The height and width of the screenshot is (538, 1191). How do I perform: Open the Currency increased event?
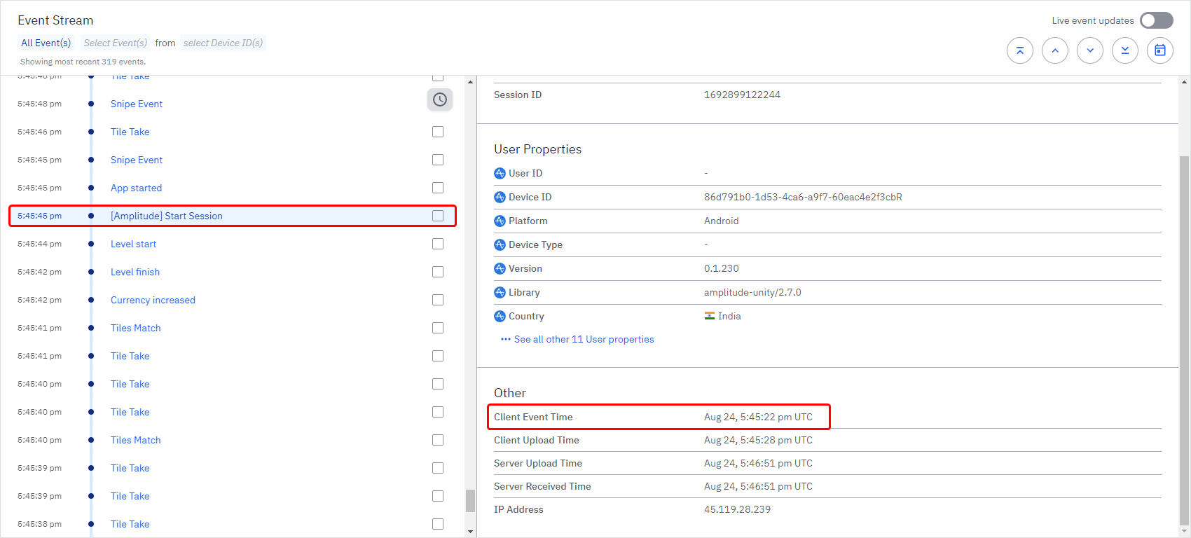(153, 300)
